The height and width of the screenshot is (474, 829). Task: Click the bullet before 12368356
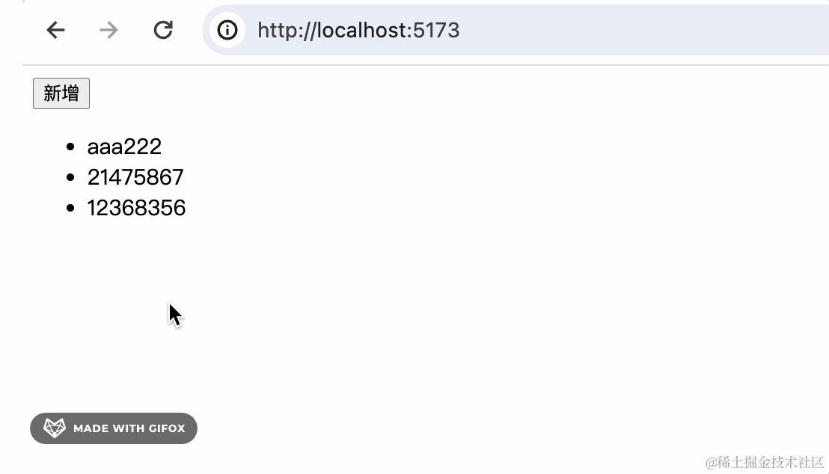pos(71,208)
